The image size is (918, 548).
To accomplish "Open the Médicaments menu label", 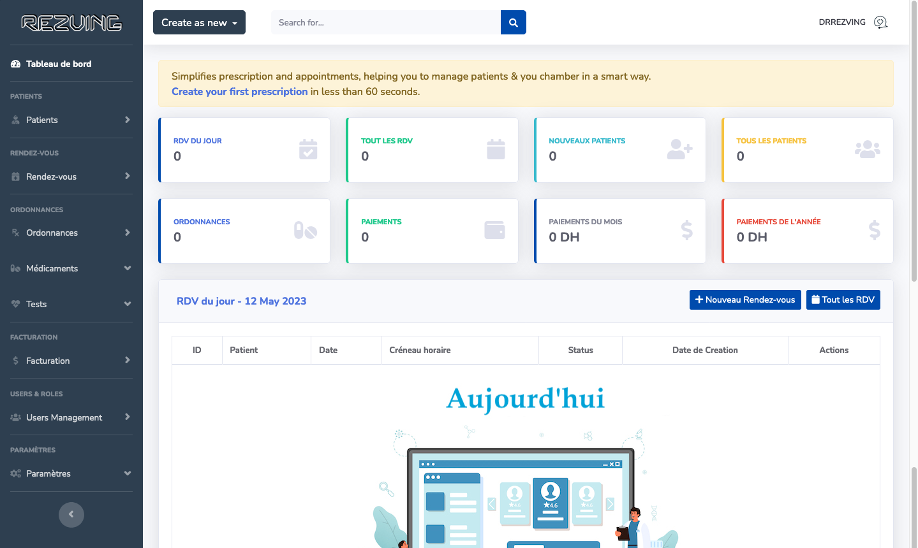I will coord(52,268).
